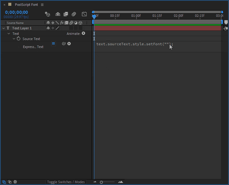This screenshot has width=229, height=185.
Task: Toggle Quality switch for Text Layer 1
Action: [57, 28]
